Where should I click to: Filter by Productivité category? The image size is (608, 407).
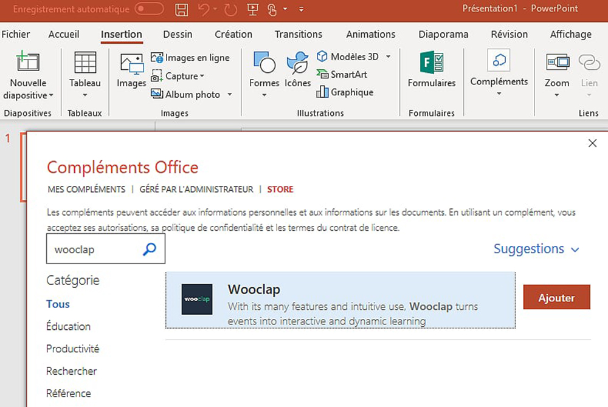pos(72,349)
